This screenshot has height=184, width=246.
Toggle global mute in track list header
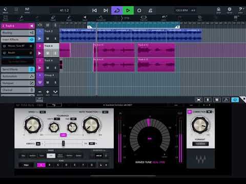[48, 25]
